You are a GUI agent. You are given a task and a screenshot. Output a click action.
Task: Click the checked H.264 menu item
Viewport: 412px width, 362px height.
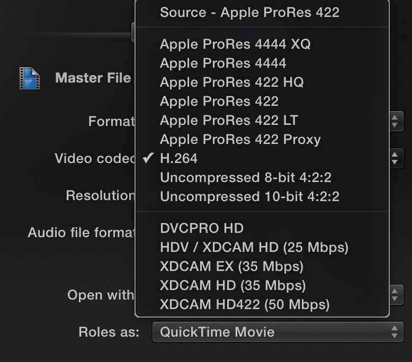[x=178, y=158]
